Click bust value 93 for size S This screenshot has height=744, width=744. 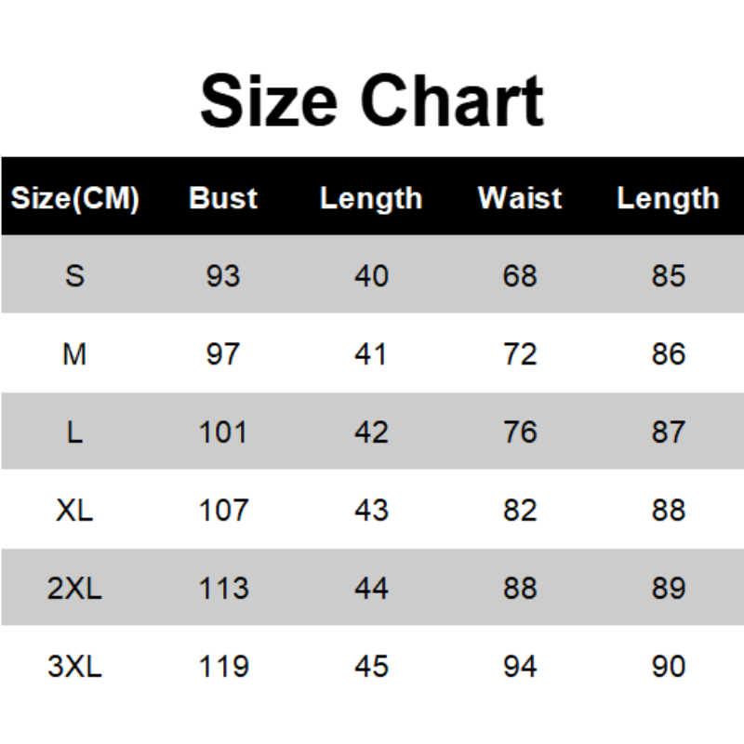(x=223, y=276)
